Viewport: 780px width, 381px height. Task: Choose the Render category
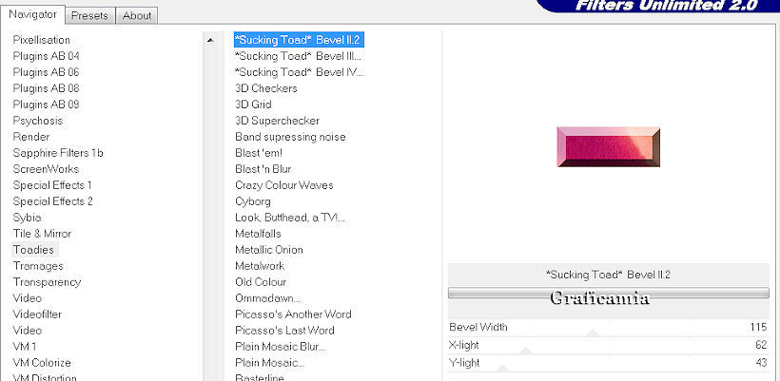(31, 137)
